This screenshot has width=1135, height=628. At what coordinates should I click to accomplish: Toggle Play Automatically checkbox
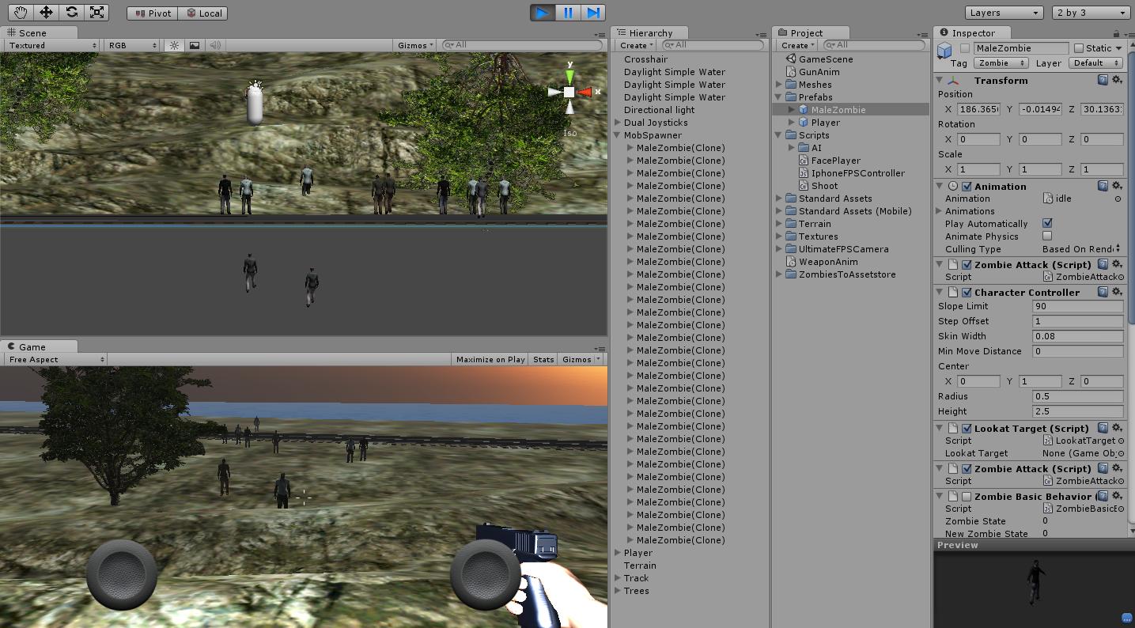tap(1047, 224)
